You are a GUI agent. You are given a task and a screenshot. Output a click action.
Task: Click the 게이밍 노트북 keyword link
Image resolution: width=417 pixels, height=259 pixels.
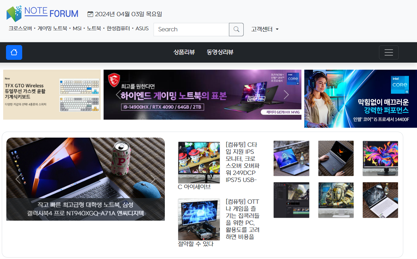pyautogui.click(x=52, y=29)
